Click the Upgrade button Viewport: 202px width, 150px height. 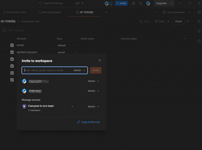[161, 3]
